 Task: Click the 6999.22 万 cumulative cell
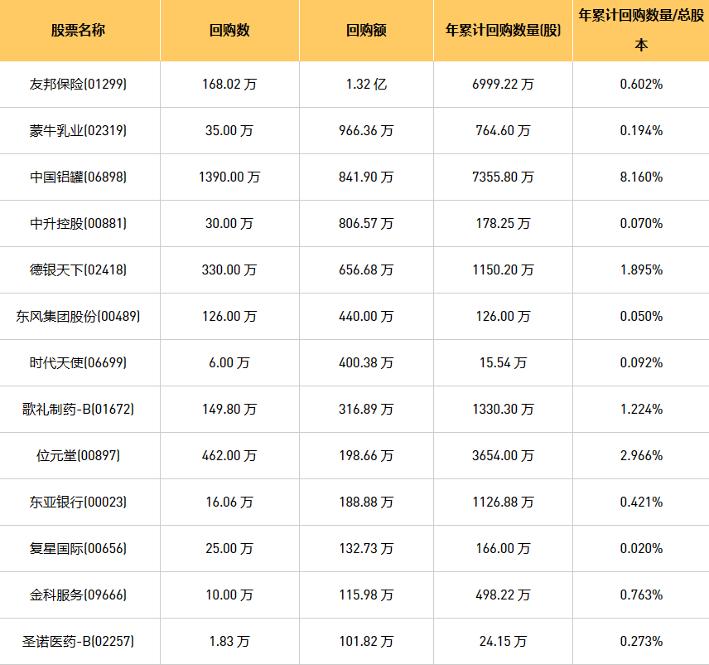tap(503, 85)
